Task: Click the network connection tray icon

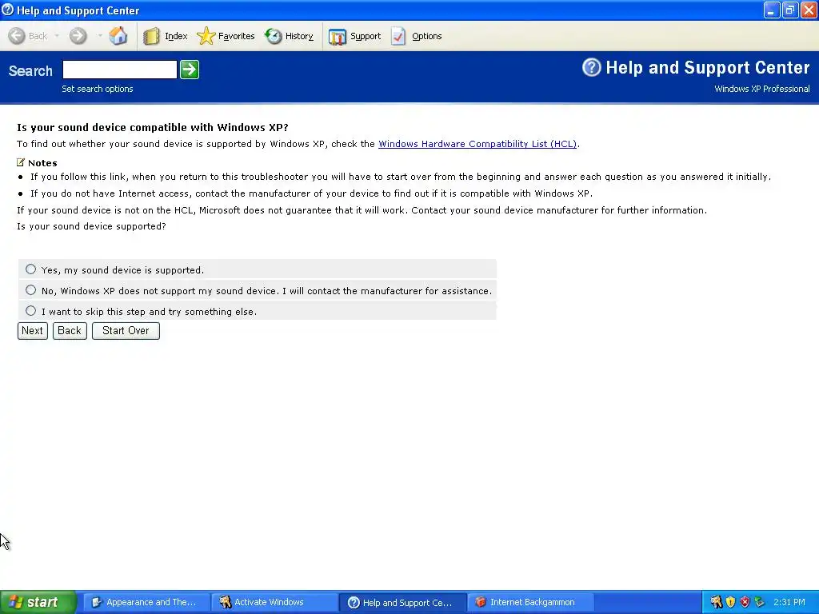Action: click(760, 602)
